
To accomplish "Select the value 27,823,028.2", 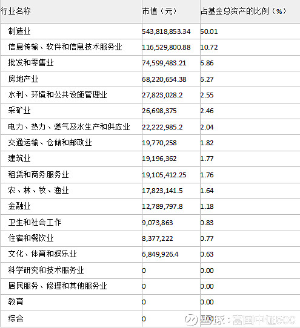I will pos(162,95).
